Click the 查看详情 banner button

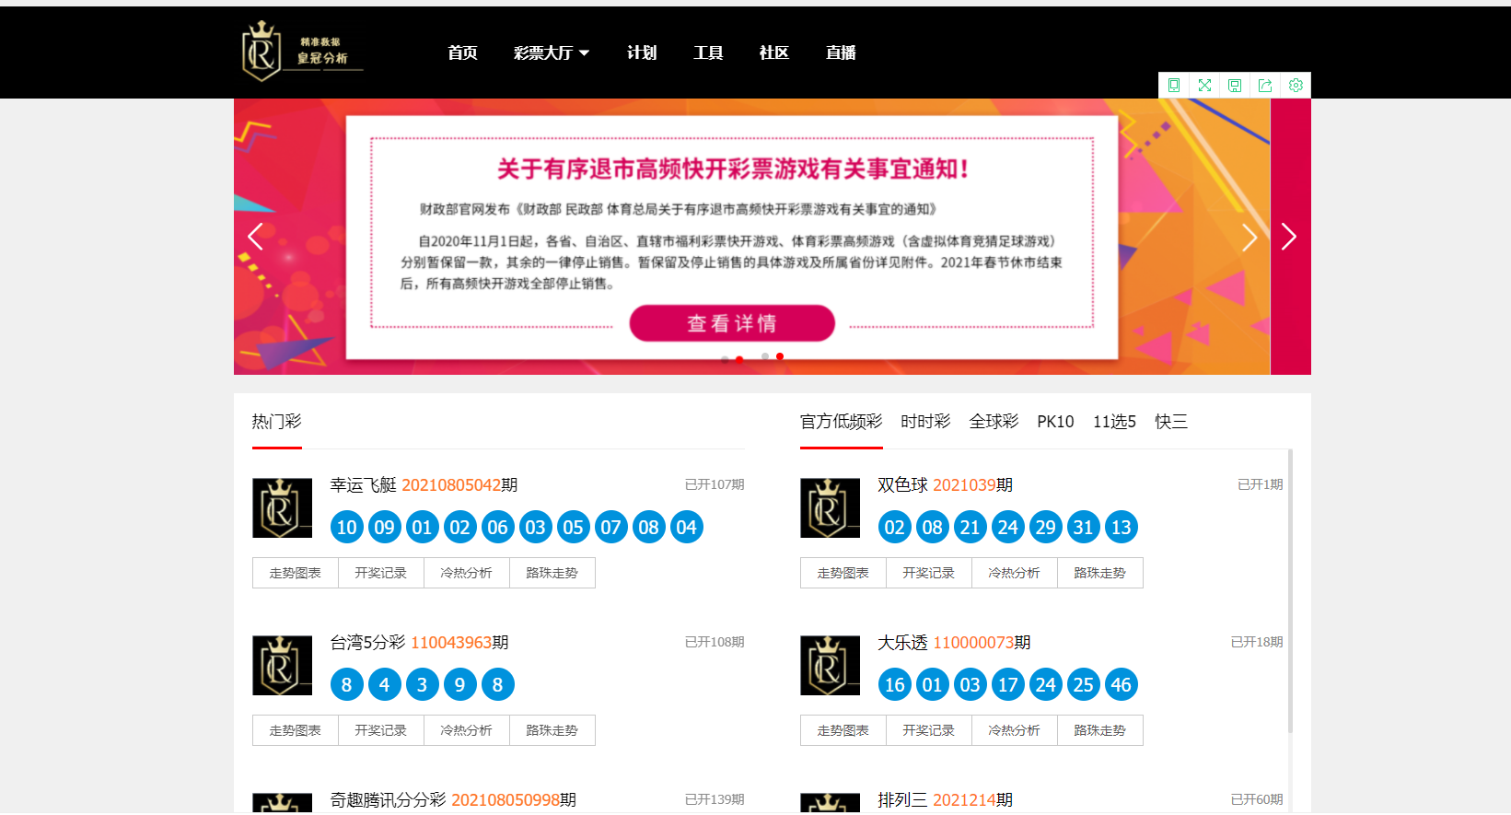(732, 323)
